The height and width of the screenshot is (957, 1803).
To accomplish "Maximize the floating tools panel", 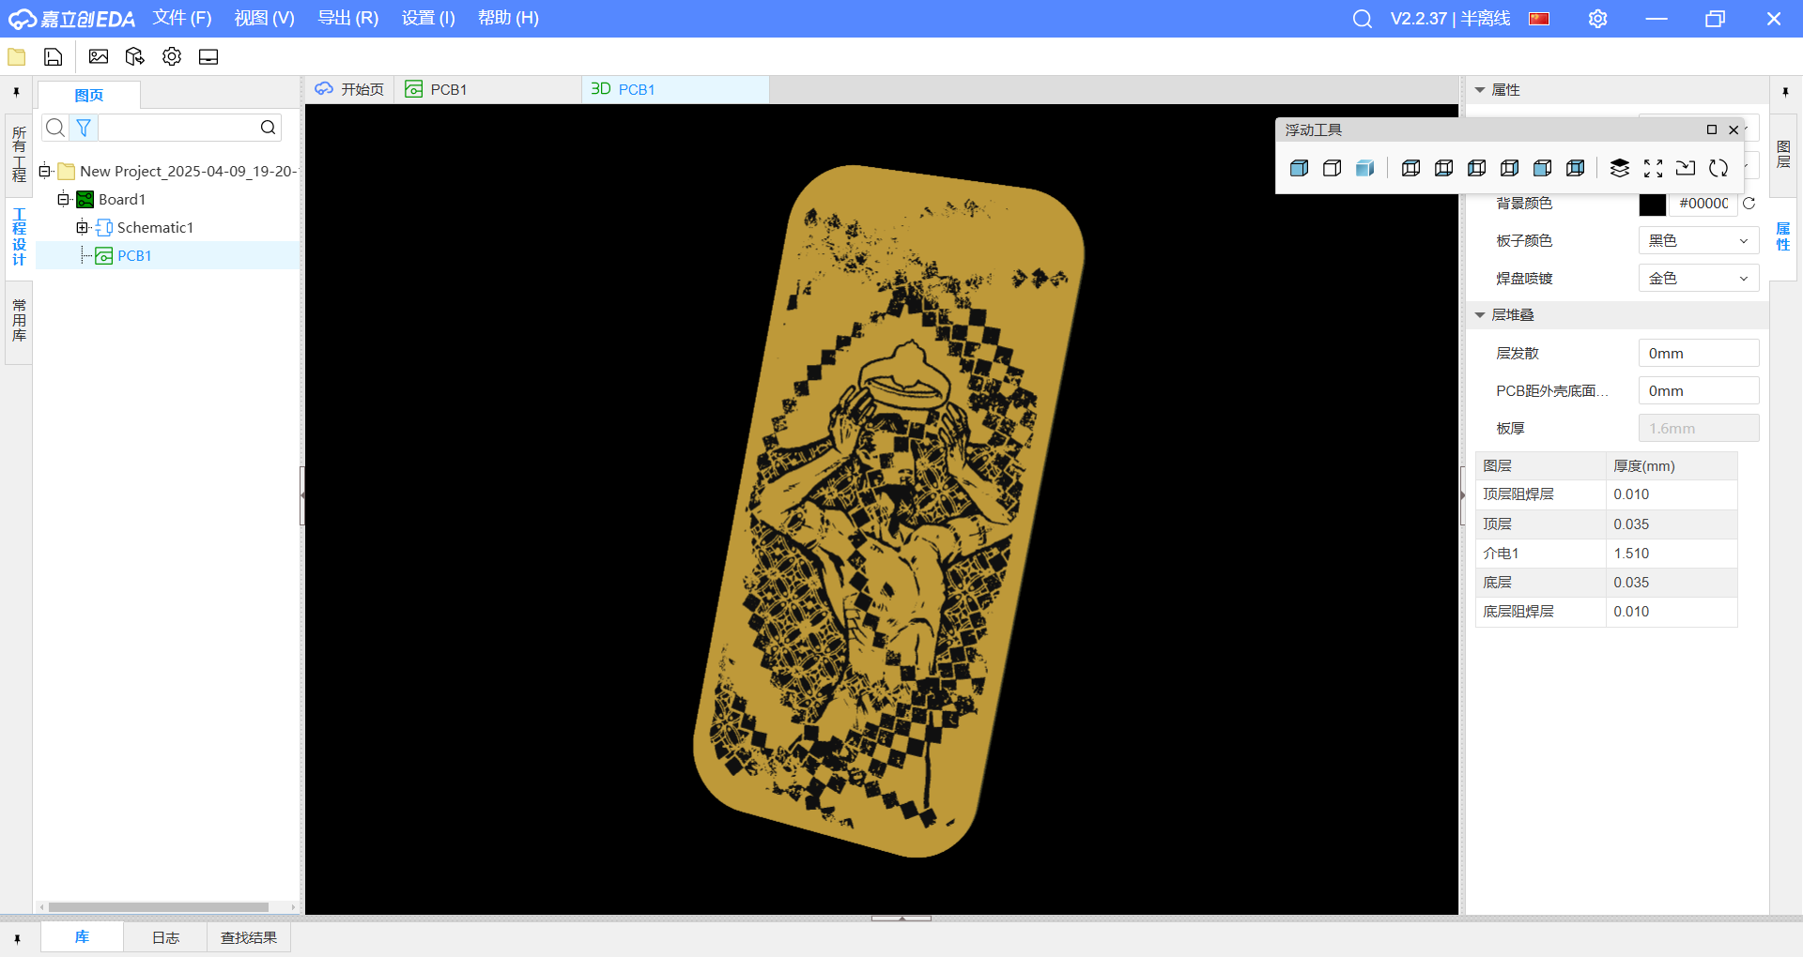I will [1712, 129].
